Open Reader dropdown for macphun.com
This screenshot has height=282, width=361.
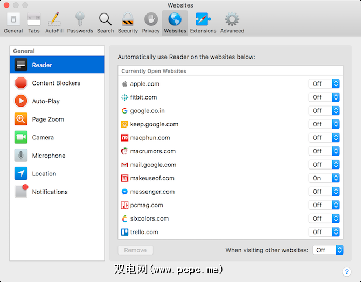point(324,138)
